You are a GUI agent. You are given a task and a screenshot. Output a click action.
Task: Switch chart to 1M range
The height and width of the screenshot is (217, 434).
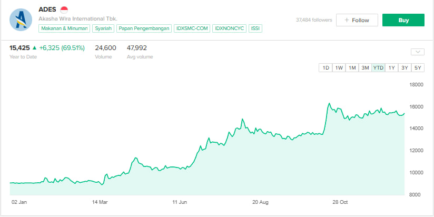click(x=352, y=67)
